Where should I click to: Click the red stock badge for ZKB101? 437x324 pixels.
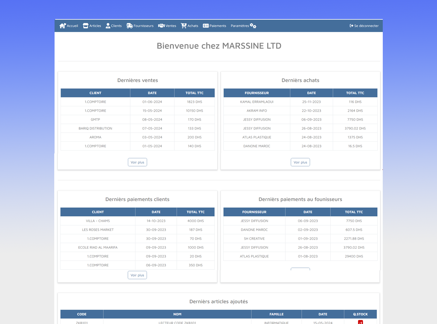pyautogui.click(x=360, y=322)
